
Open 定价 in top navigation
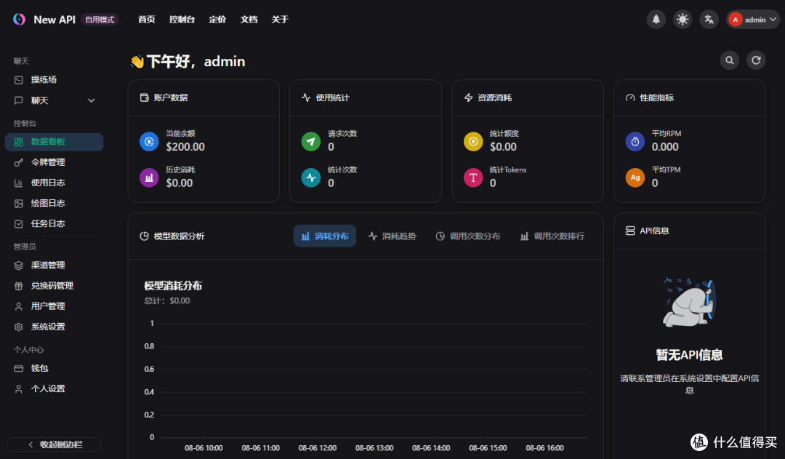217,20
